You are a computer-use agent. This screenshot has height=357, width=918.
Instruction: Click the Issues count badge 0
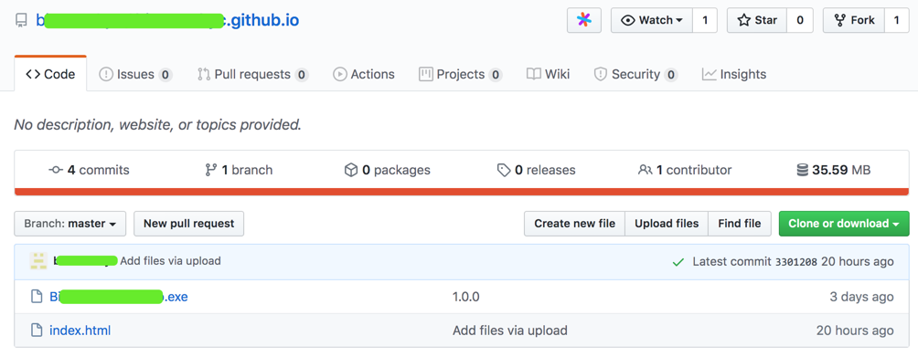[165, 75]
